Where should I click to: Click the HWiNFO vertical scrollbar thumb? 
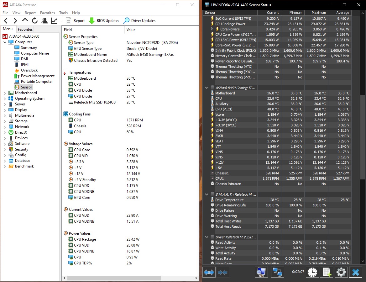coord(363,137)
